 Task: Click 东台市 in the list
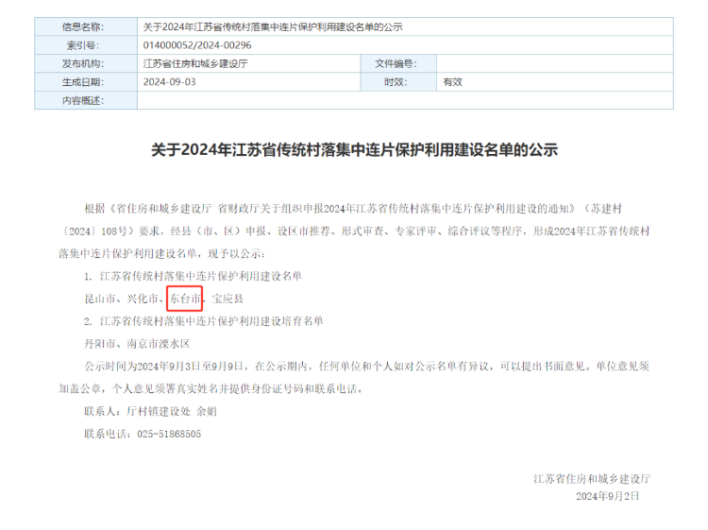coord(185,299)
